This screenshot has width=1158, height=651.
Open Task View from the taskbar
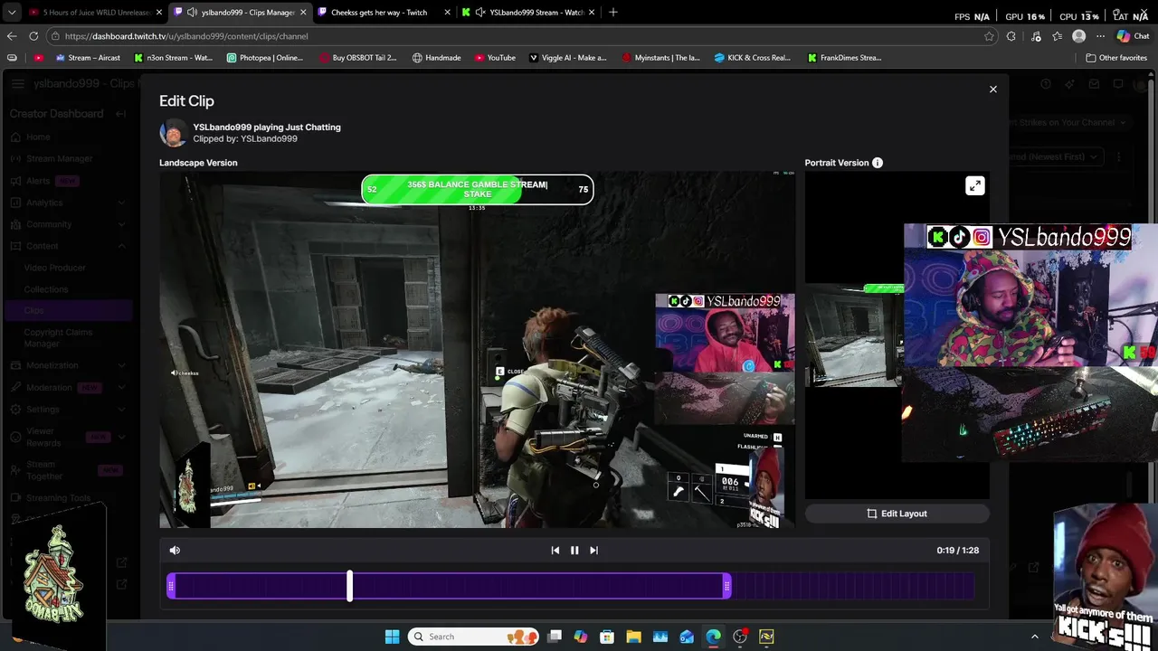point(555,637)
